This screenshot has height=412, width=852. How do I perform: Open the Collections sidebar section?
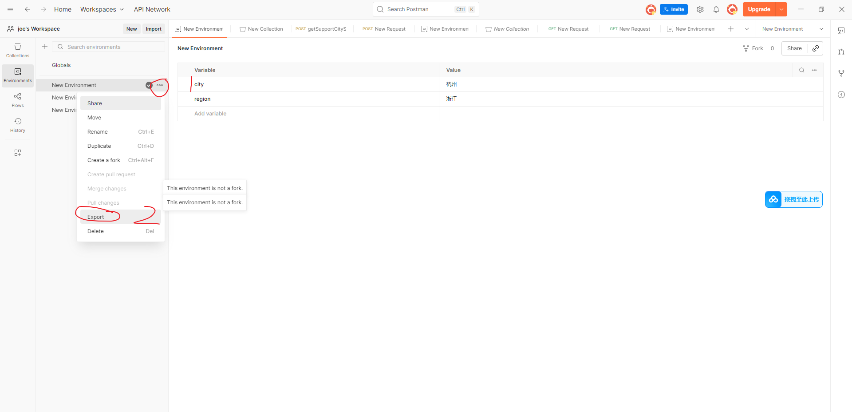(x=18, y=51)
